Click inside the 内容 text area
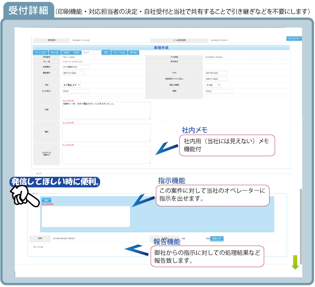The image size is (315, 287). (x=106, y=111)
